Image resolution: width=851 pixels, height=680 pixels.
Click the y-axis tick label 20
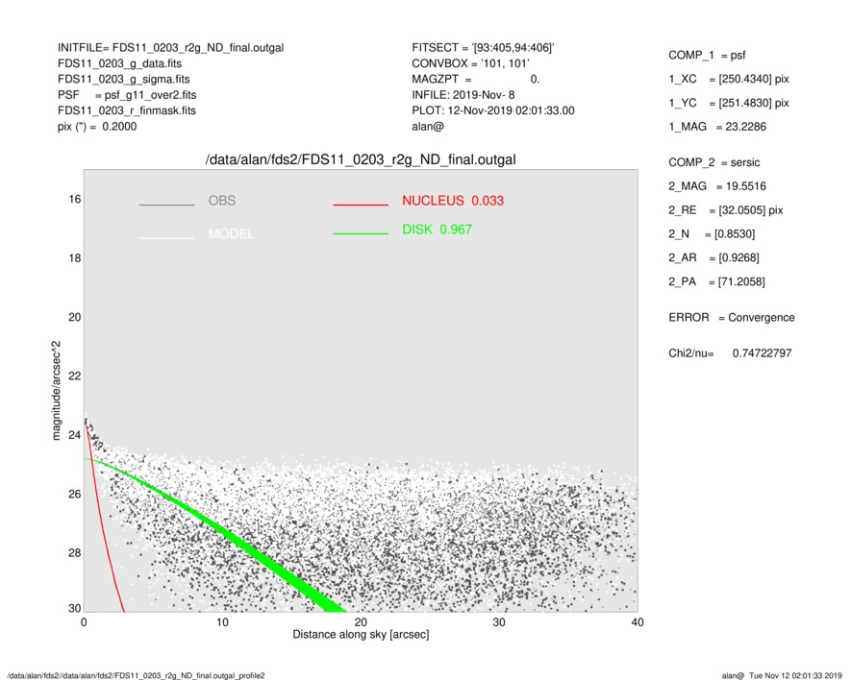point(74,317)
